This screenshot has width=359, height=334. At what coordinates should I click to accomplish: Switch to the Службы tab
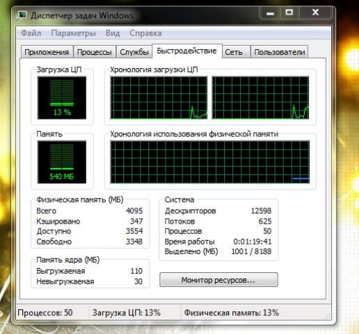click(134, 52)
